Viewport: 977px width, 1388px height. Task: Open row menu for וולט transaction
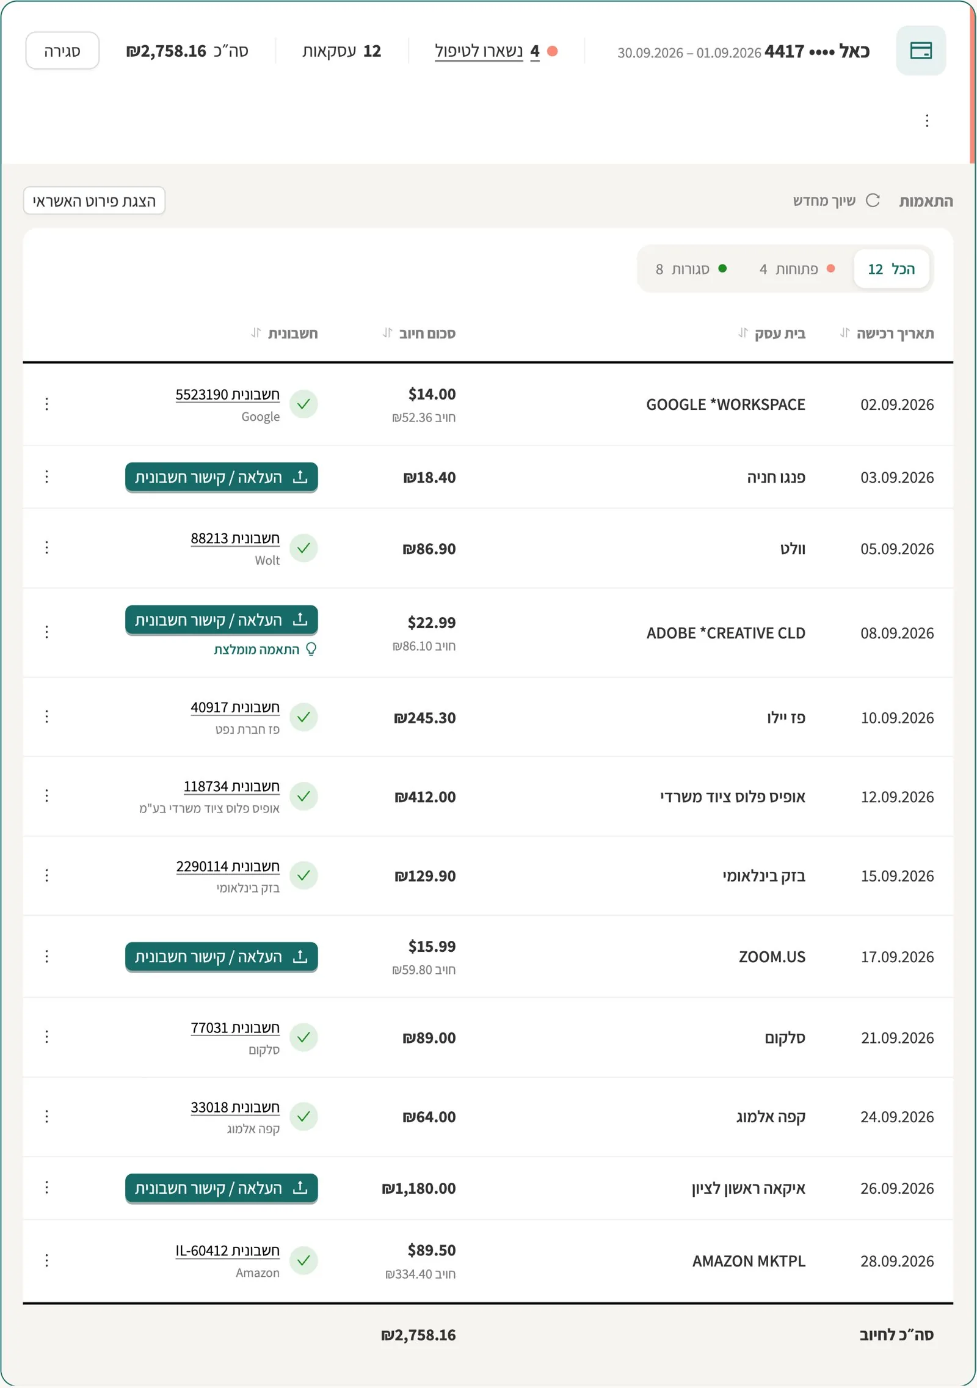tap(47, 547)
